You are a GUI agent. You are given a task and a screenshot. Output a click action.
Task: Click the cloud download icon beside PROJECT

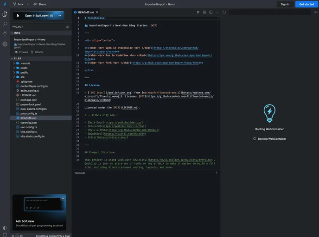pos(68,27)
